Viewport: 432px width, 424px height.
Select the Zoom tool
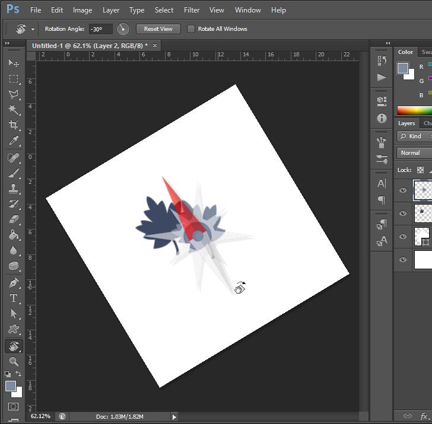click(x=14, y=361)
